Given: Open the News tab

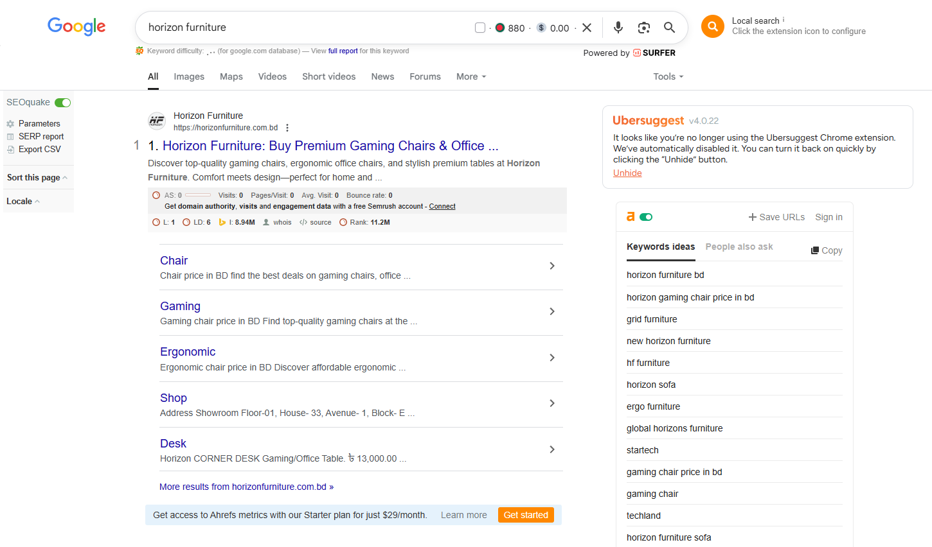Looking at the screenshot, I should tap(382, 76).
